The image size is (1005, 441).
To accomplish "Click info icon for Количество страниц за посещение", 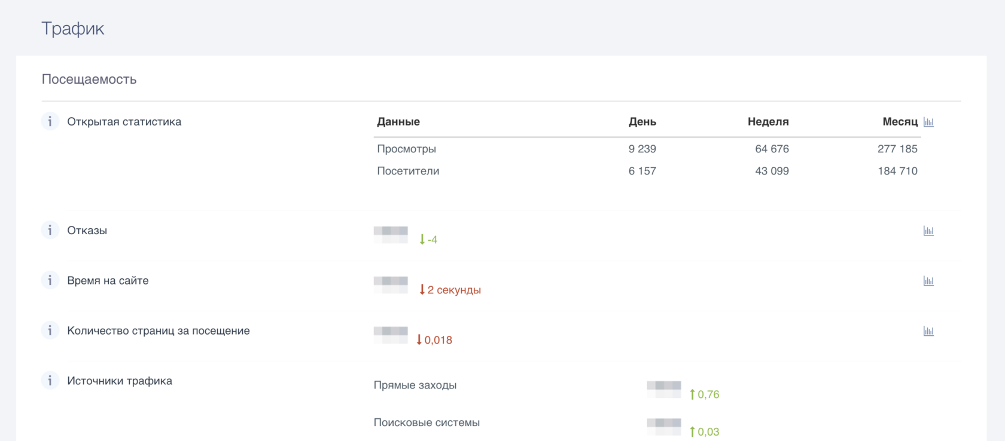I will click(50, 331).
